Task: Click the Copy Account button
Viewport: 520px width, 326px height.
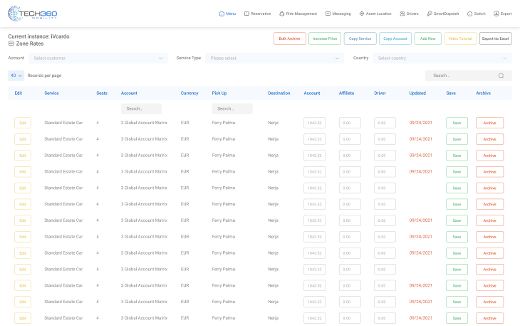Action: coord(395,39)
